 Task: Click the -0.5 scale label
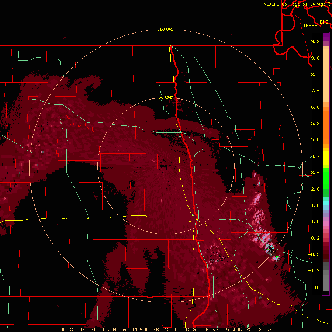coord(314,255)
